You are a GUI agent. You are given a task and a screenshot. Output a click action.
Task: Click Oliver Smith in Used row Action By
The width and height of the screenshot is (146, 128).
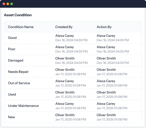(x=106, y=92)
